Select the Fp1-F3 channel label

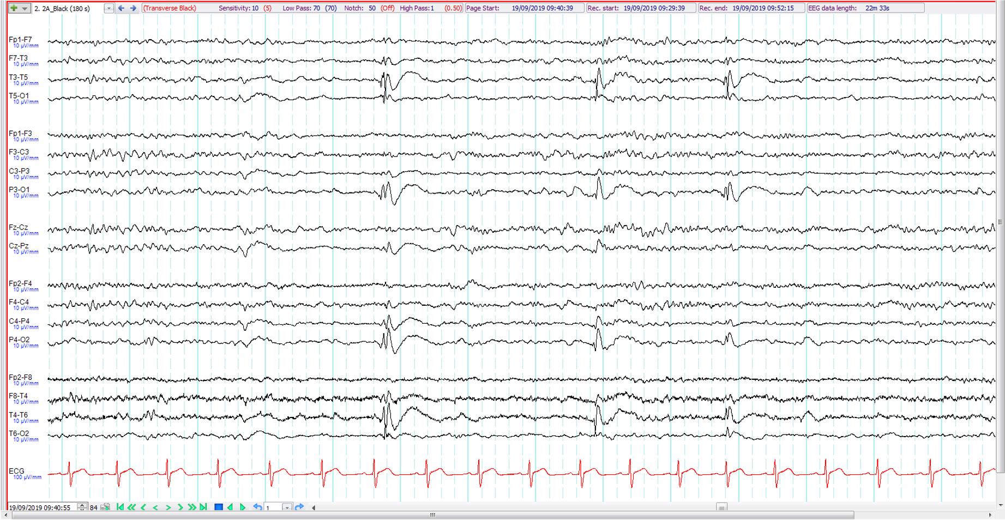(x=20, y=134)
